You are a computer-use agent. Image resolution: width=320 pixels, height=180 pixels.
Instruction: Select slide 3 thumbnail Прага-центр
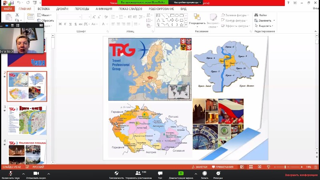point(27,120)
